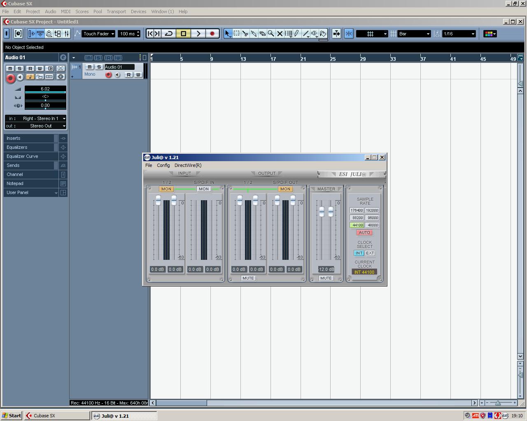Mute the output channels in Juli@
This screenshot has width=527, height=421.
point(248,278)
